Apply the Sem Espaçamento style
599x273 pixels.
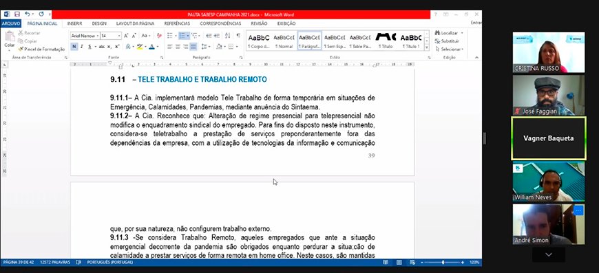[x=335, y=41]
